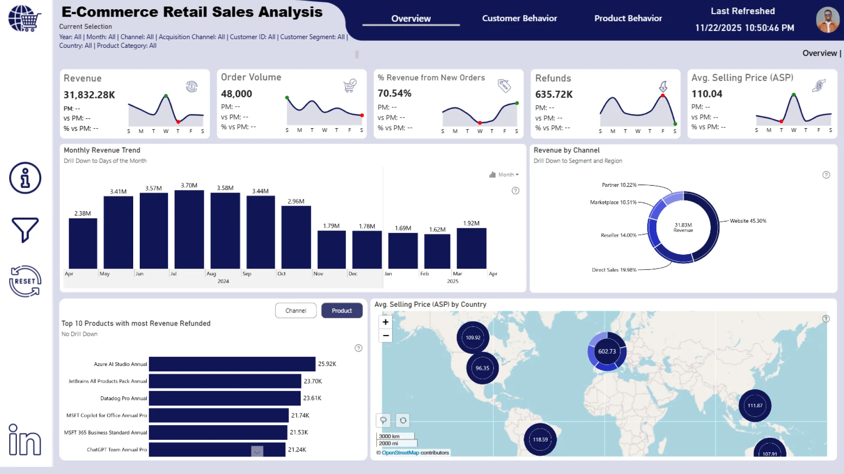
Task: Expand the products chart scroll-down chevron
Action: pos(257,451)
